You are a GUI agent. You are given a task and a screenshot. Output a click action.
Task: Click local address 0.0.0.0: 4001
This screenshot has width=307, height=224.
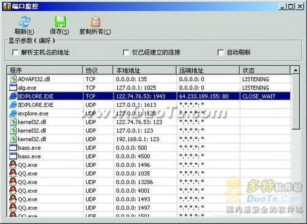133,191
